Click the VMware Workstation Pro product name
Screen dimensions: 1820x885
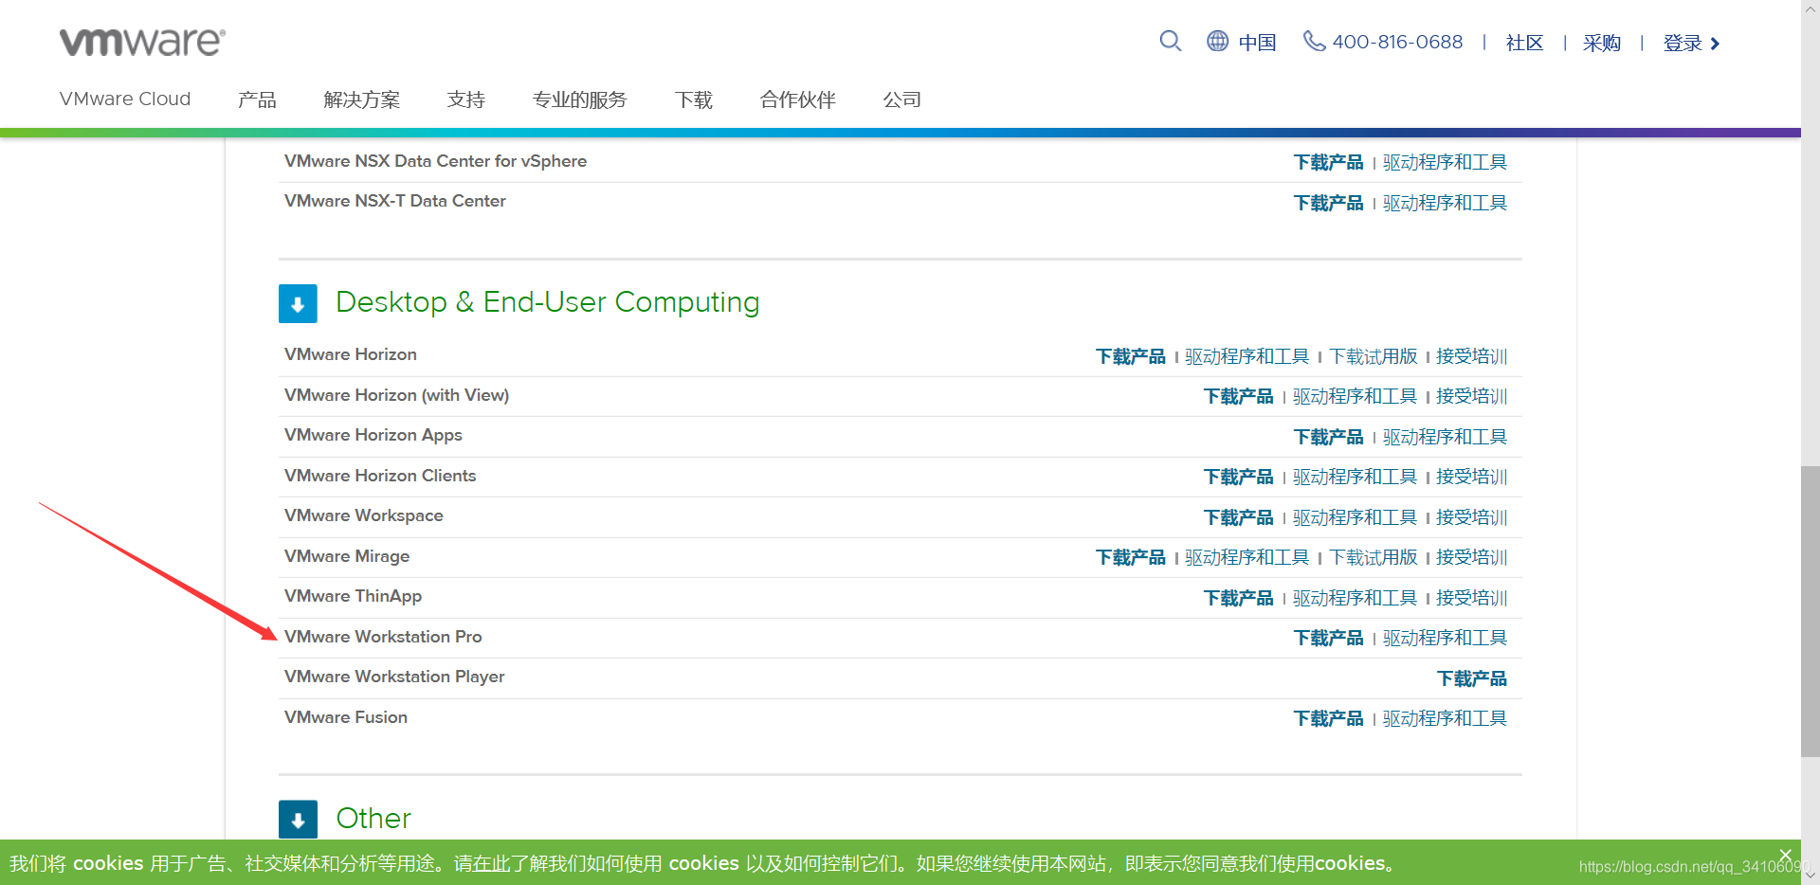coord(383,637)
